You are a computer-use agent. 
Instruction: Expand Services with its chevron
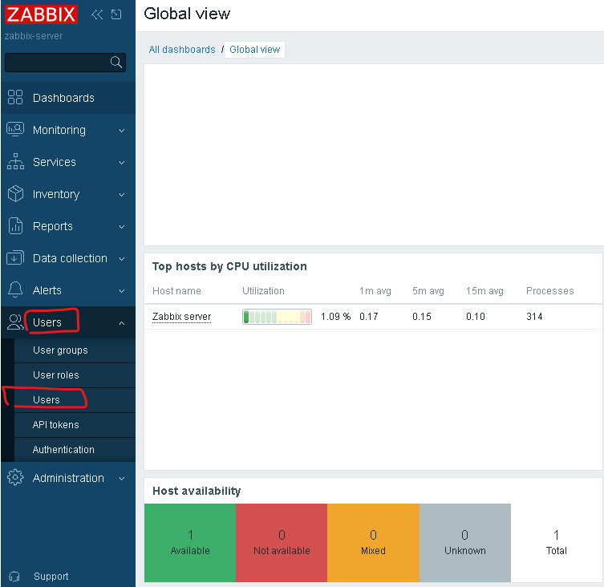(x=122, y=163)
